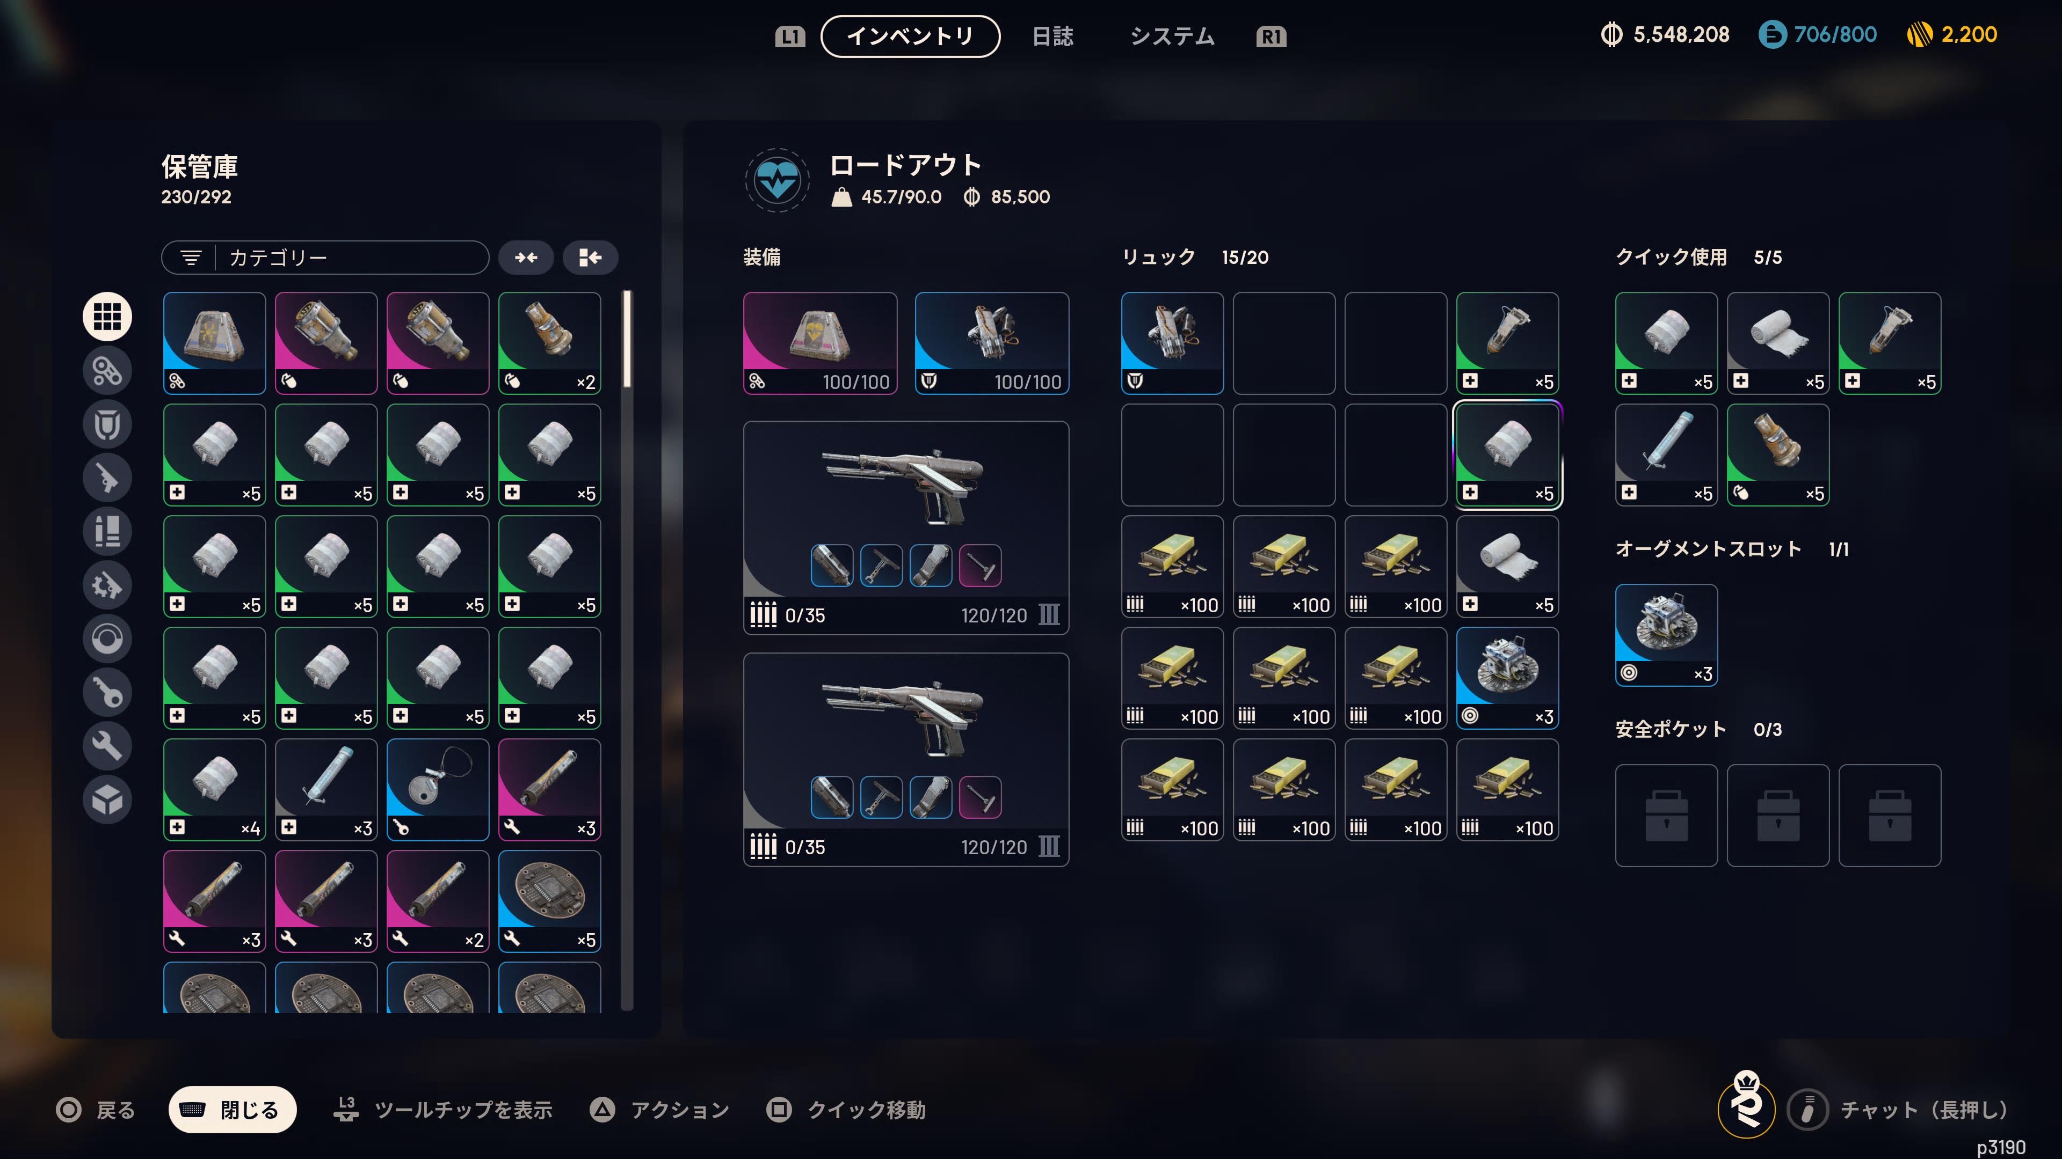Open the カテゴリー sort dropdown
Viewport: 2062px width, 1159px height.
[325, 258]
